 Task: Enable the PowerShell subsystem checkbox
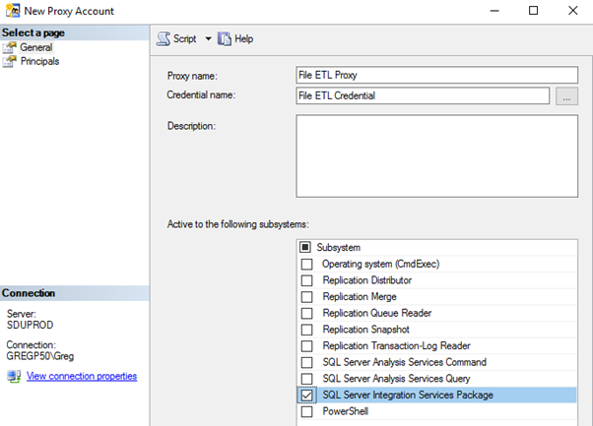(x=306, y=411)
